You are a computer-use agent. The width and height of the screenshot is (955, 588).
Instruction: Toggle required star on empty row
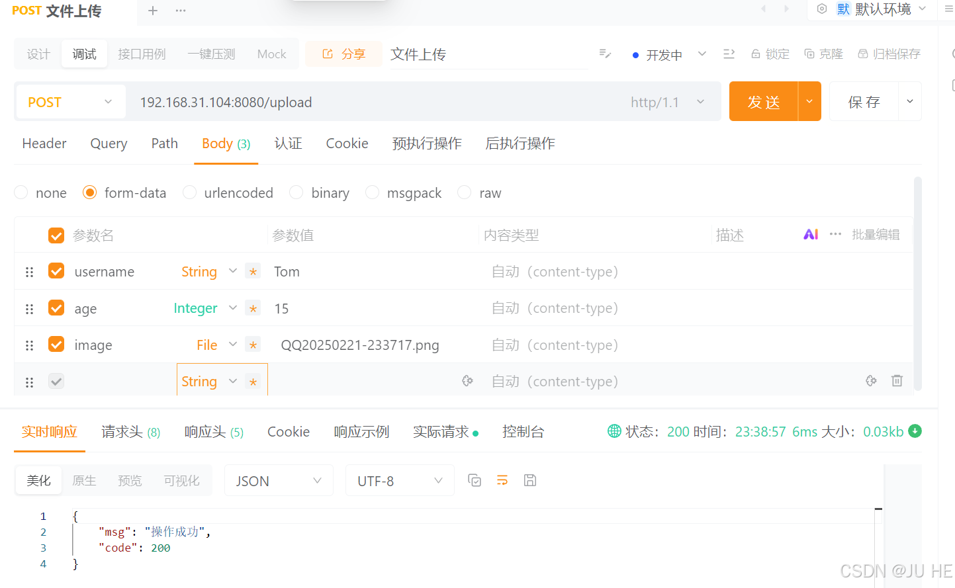coord(253,382)
